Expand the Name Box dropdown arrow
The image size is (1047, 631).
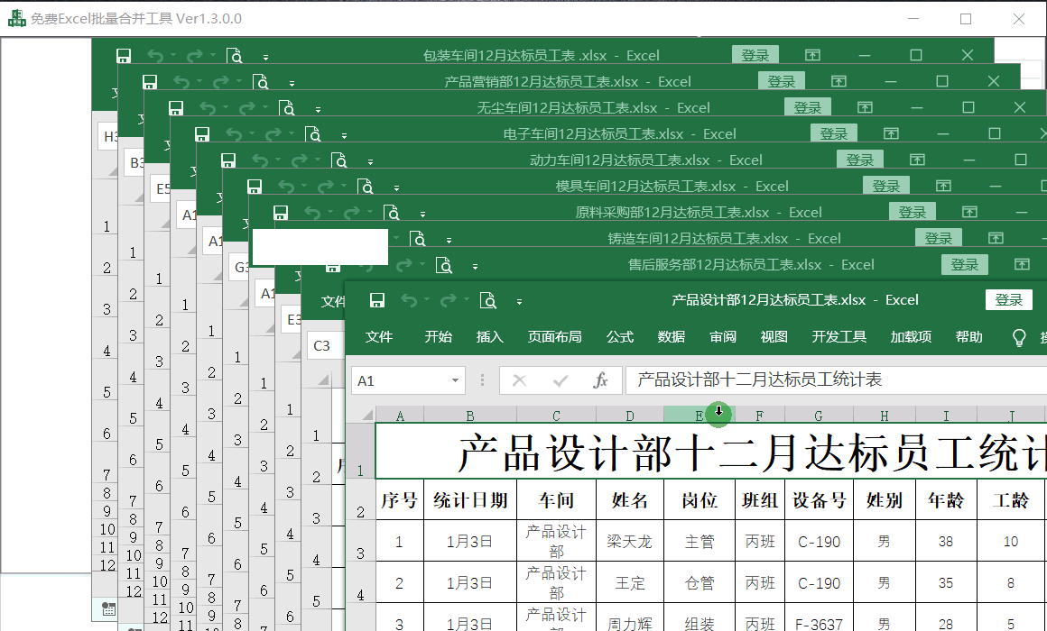[456, 381]
